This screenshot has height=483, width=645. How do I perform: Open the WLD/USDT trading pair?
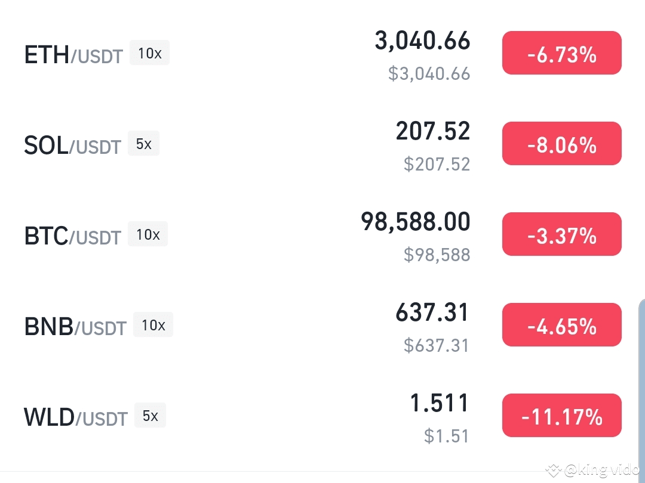pyautogui.click(x=76, y=417)
